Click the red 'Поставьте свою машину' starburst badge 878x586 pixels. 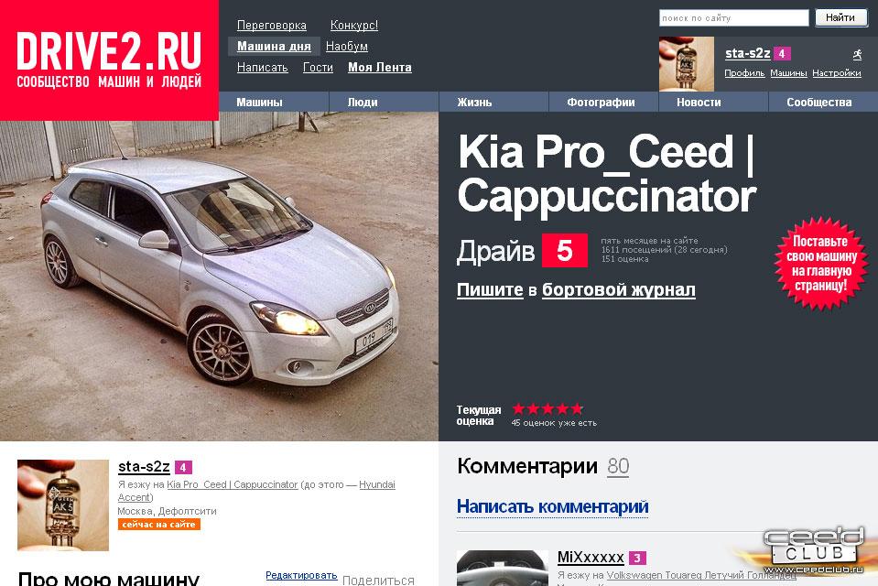coord(821,264)
